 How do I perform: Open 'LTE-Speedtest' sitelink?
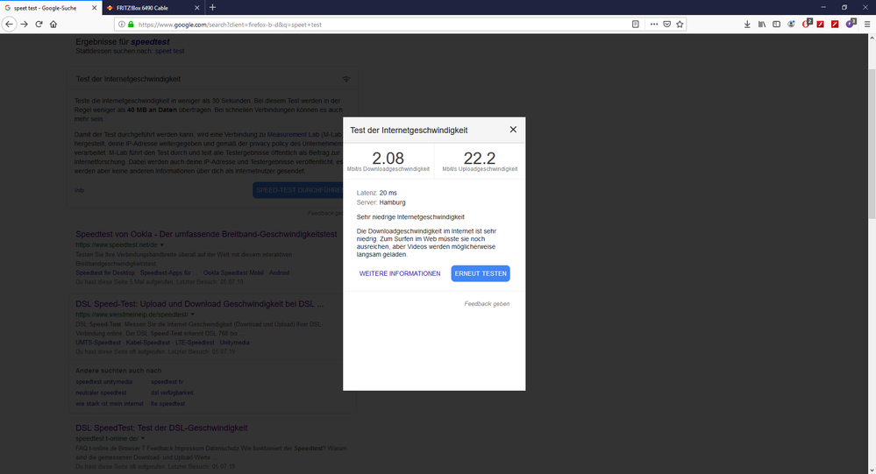pyautogui.click(x=195, y=343)
